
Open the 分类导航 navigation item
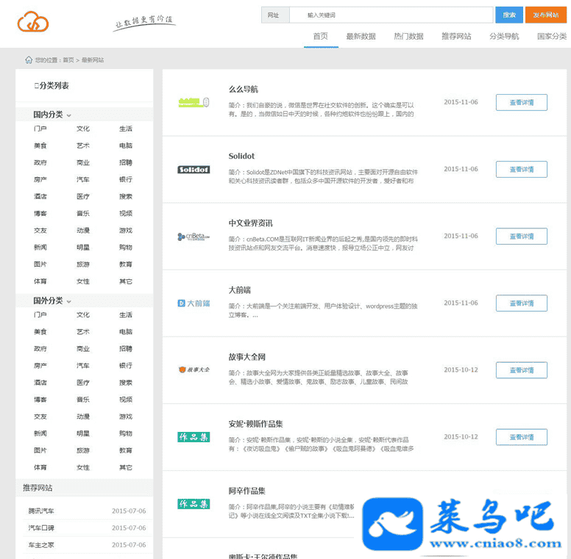pos(504,36)
